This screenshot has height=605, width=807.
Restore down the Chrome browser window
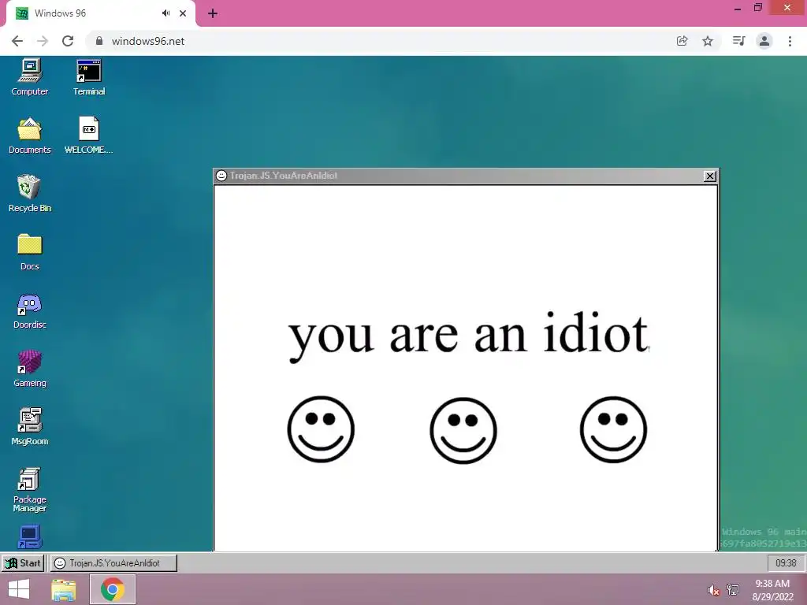pyautogui.click(x=757, y=8)
